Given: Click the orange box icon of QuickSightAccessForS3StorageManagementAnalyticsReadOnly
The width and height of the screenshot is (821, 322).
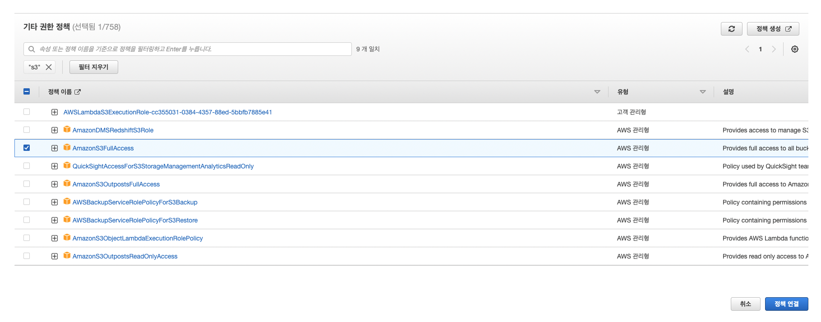Looking at the screenshot, I should pyautogui.click(x=67, y=166).
